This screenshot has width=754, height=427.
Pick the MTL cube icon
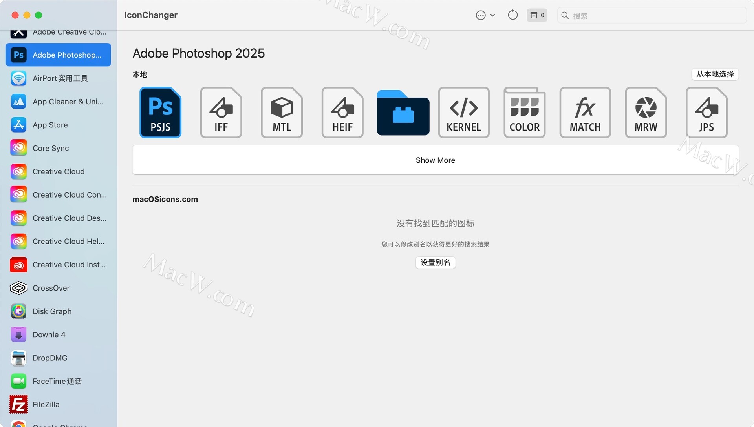(282, 113)
